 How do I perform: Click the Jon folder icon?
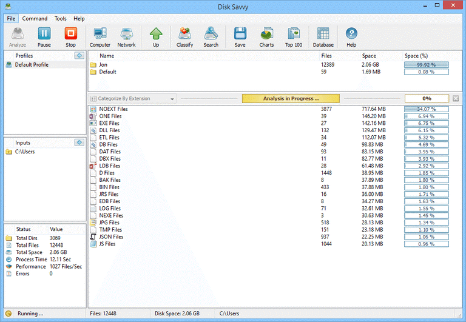93,65
